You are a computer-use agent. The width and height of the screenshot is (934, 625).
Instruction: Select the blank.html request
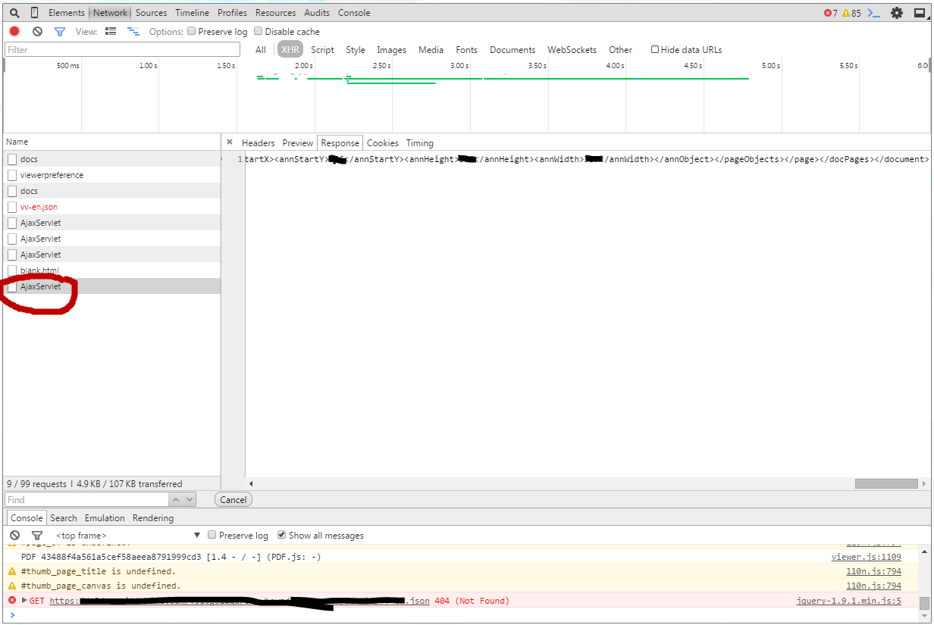coord(112,270)
